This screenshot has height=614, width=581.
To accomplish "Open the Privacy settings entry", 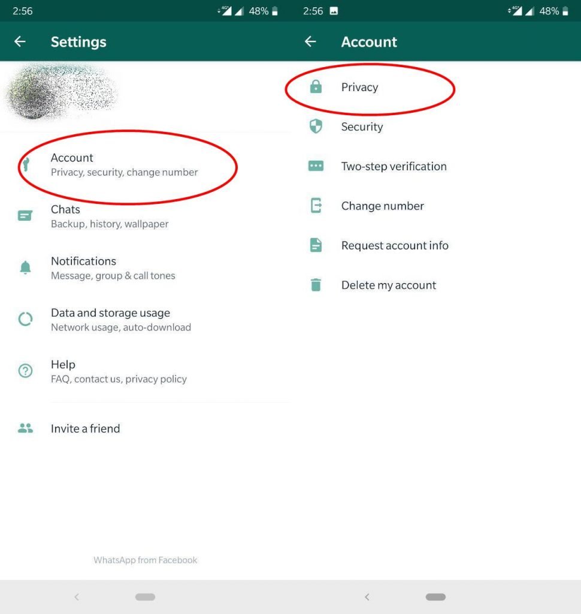I will point(359,87).
